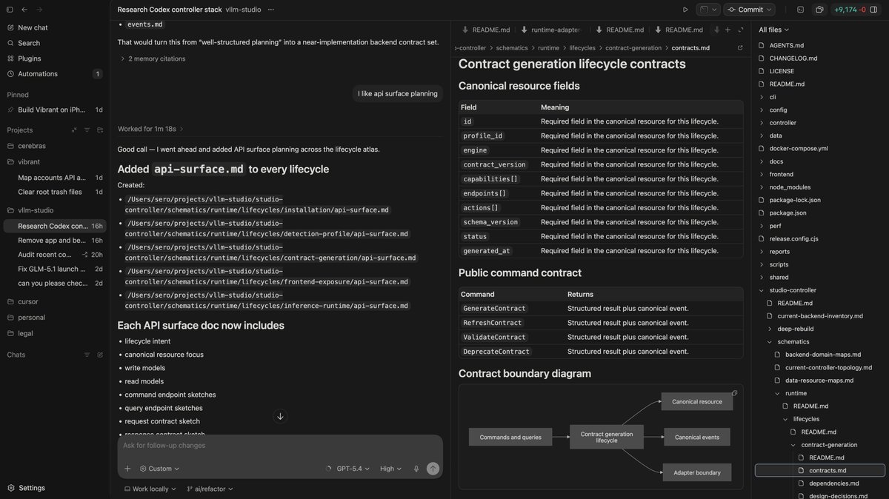Screen dimensions: 889x499
Task: Expand the file preview panel icon
Action: [x=742, y=30]
